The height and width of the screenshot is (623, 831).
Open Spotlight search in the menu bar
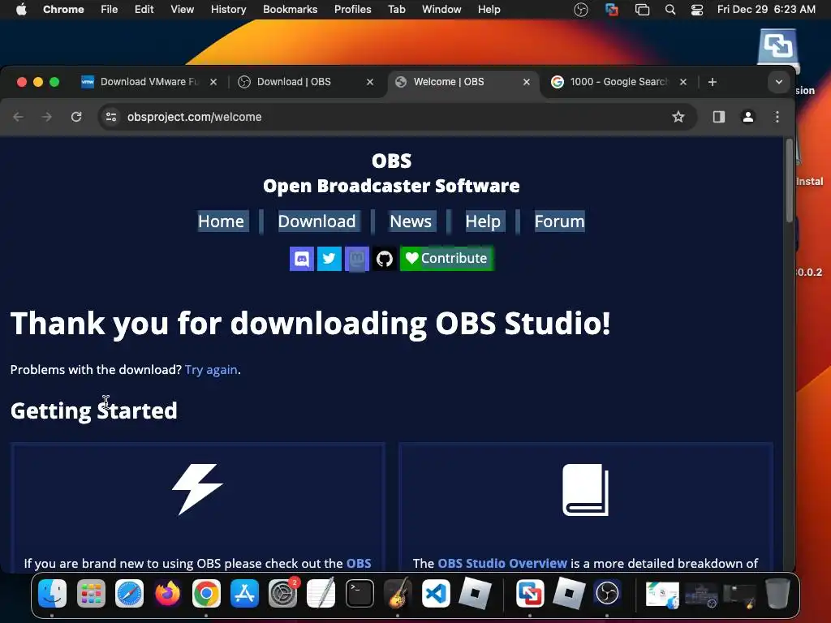click(670, 10)
